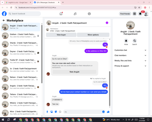Viewport: 152px width, 122px height.
Task: Attach a photo file icon
Action: [52, 112]
